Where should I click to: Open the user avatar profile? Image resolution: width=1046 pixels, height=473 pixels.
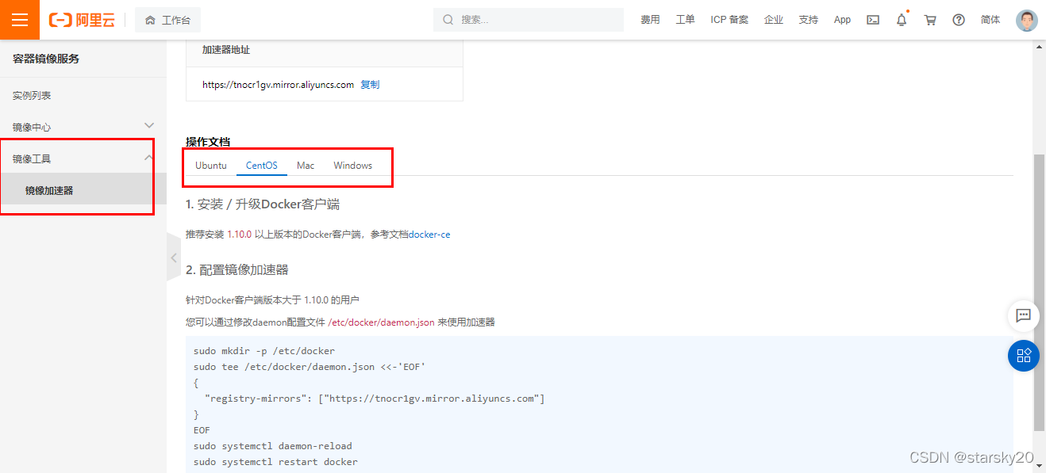[x=1027, y=20]
